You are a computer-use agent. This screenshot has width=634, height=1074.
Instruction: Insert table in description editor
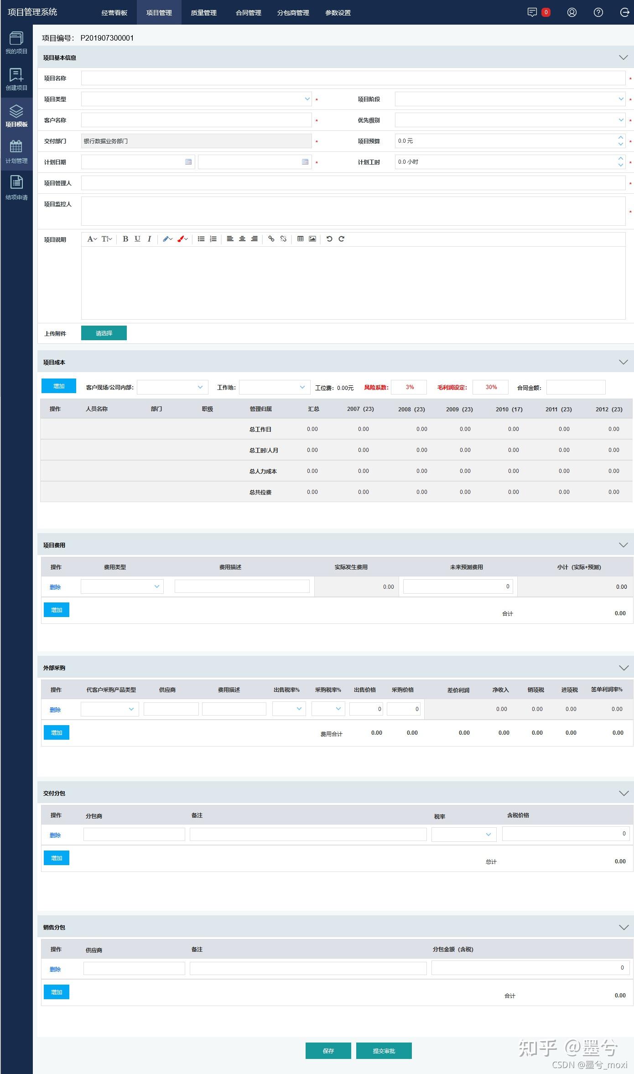tap(300, 239)
